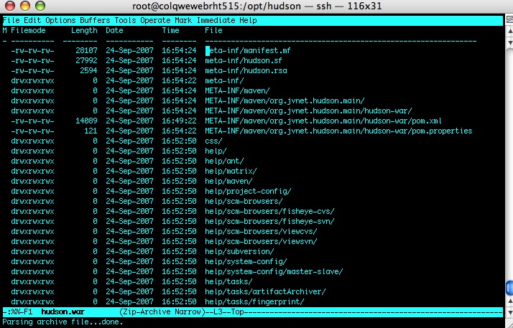This screenshot has width=513, height=328.
Task: Select the help/scm-browsers/fisheye-cvs/ entry
Action: click(x=269, y=212)
